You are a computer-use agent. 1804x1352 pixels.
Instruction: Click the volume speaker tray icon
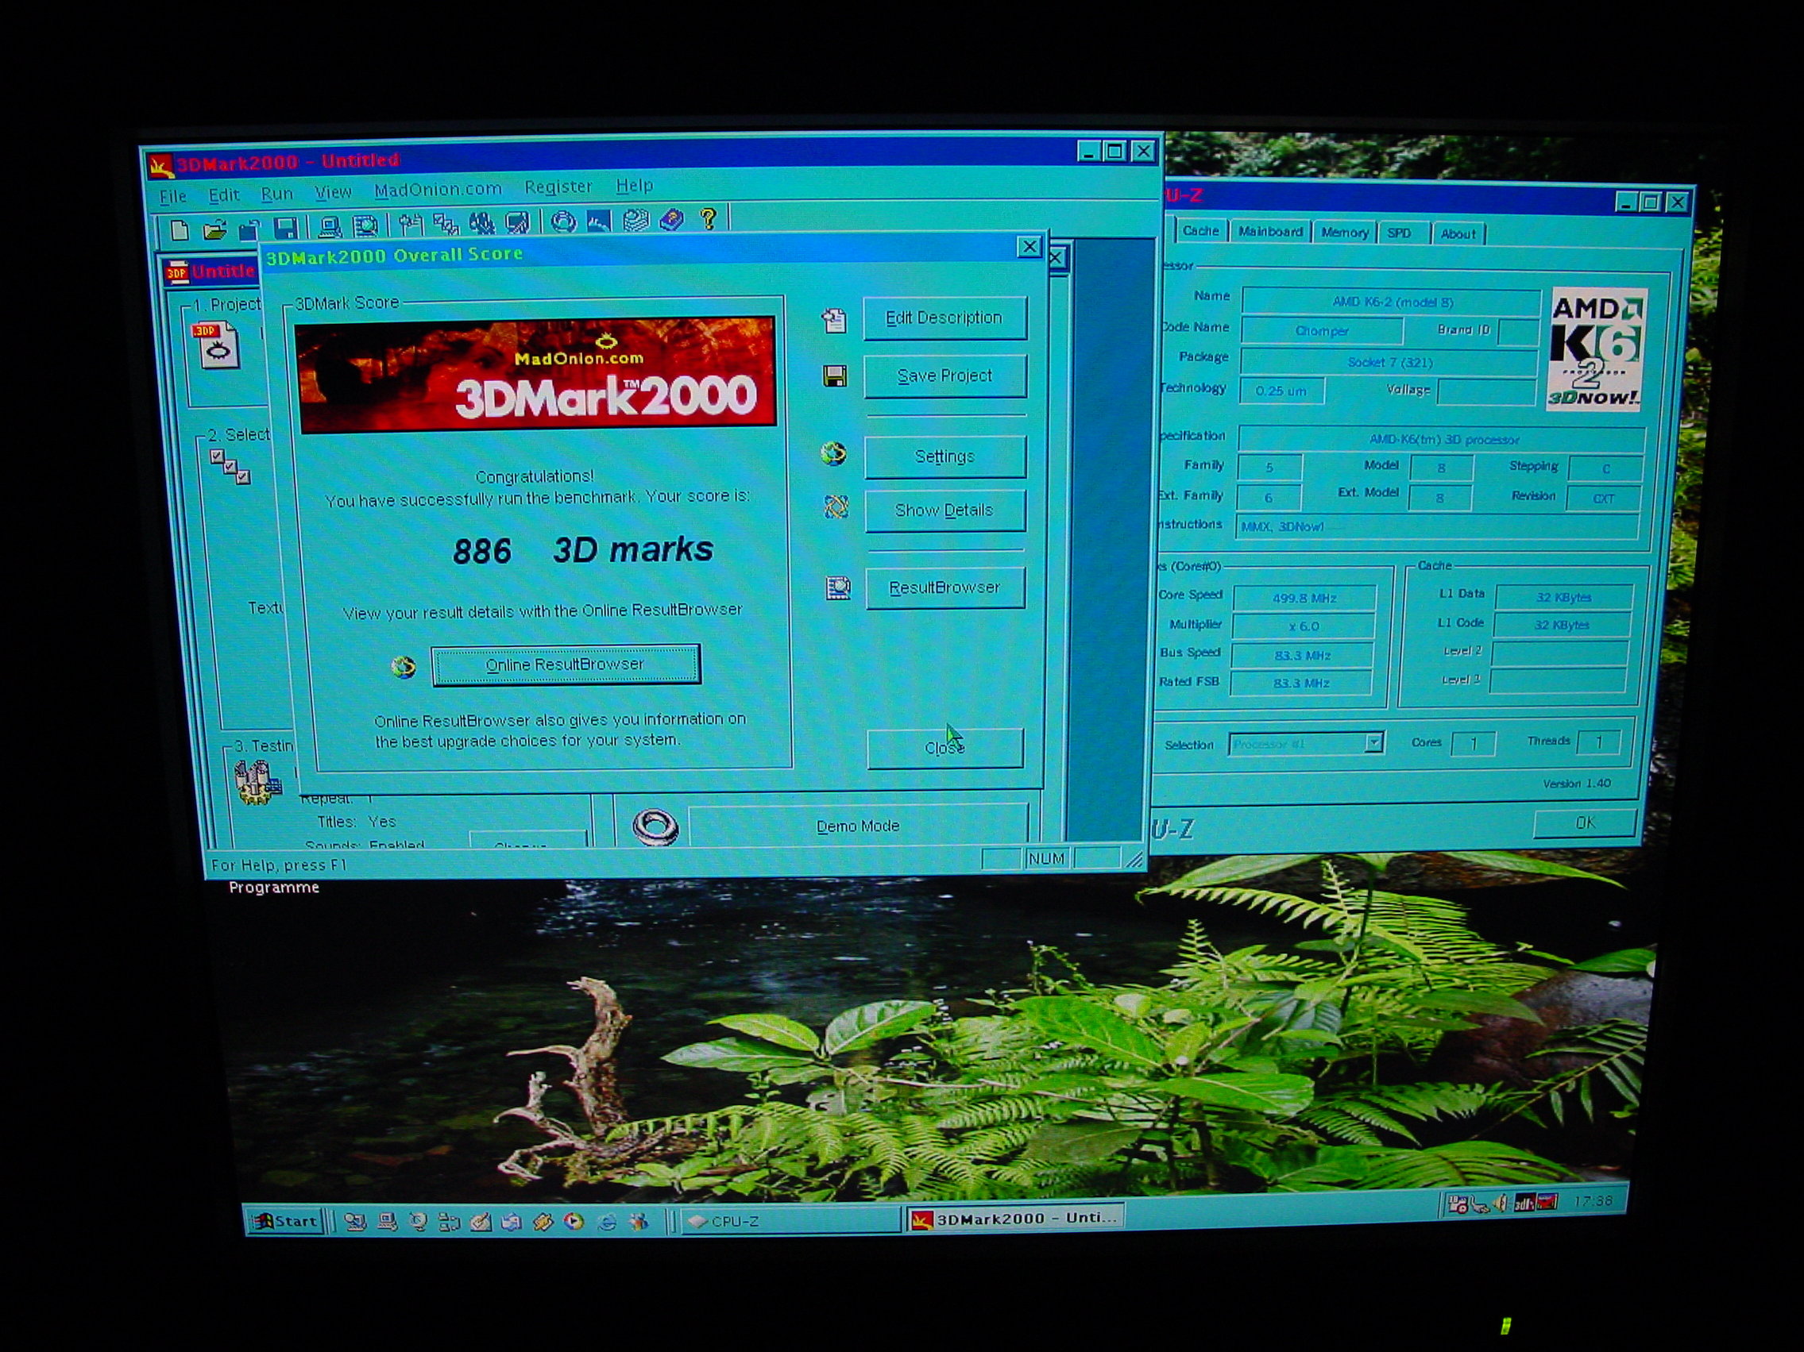click(1500, 1203)
